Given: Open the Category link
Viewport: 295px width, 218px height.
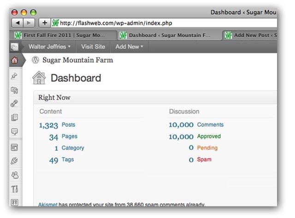Looking at the screenshot, I should (73, 148).
